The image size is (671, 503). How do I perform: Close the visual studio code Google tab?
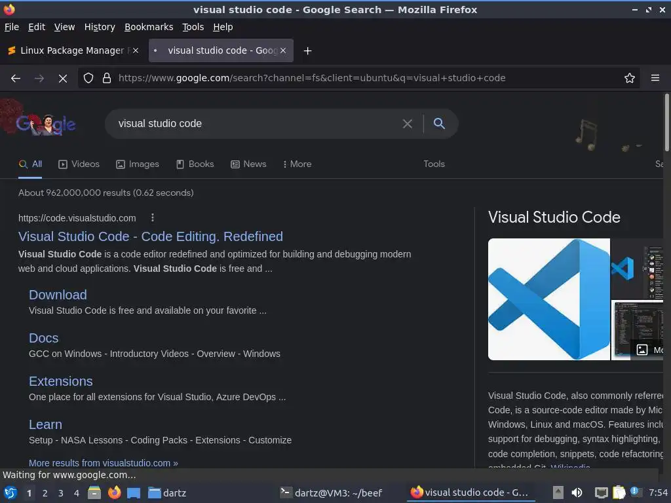pos(283,50)
